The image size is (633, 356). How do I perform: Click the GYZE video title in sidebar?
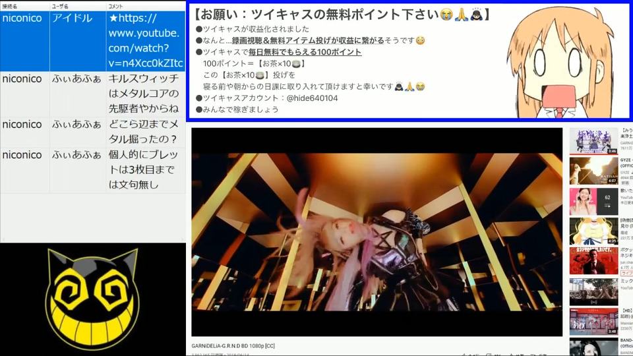[626, 163]
